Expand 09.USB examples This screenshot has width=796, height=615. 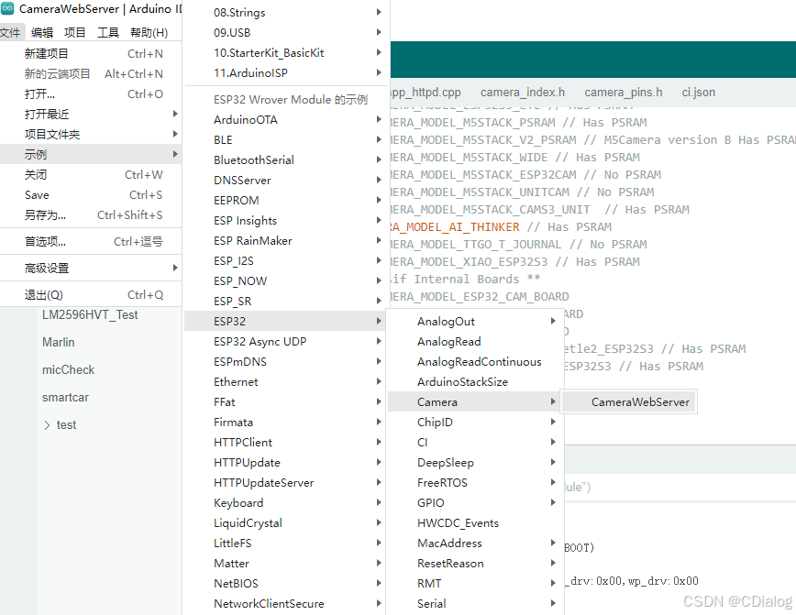(287, 32)
